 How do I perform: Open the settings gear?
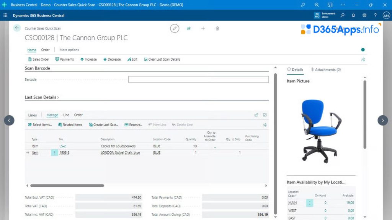click(x=364, y=15)
